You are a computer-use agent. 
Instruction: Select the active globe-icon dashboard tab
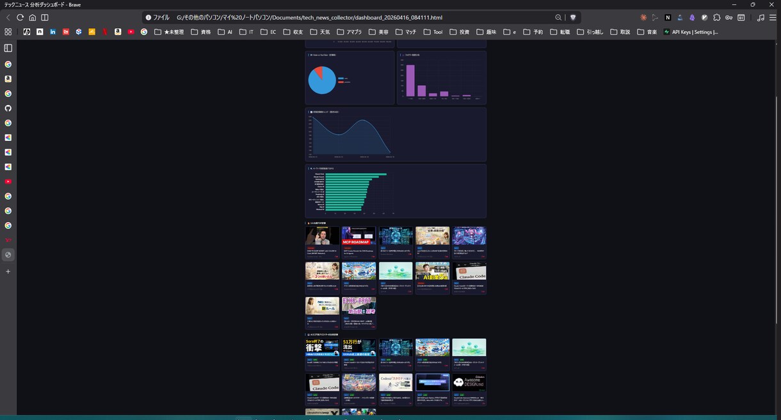(8, 255)
